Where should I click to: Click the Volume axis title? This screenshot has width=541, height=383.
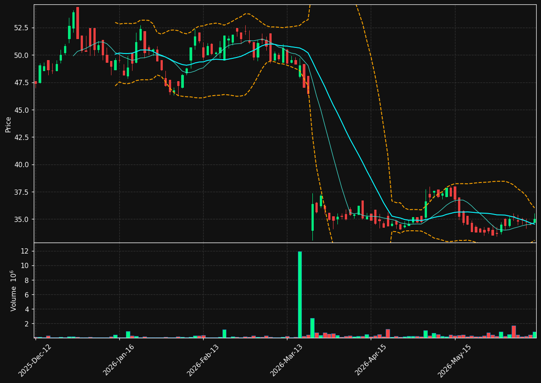pyautogui.click(x=14, y=290)
